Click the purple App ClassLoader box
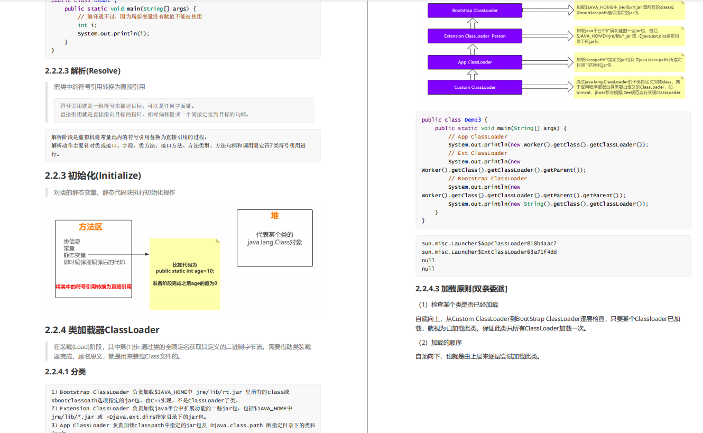703x433 pixels. pos(475,62)
